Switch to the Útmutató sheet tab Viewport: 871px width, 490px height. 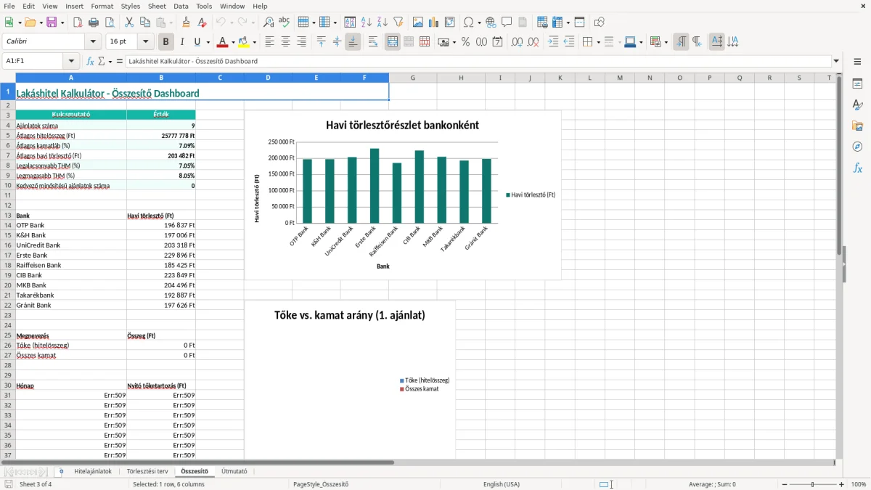[x=234, y=471]
